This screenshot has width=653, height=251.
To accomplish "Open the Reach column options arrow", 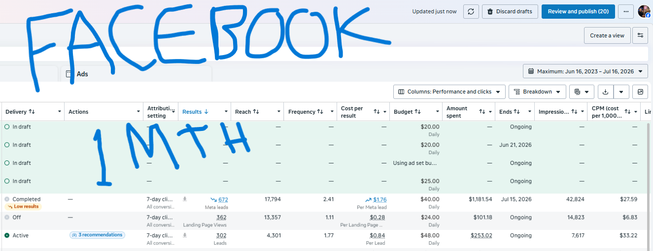I will pos(279,112).
